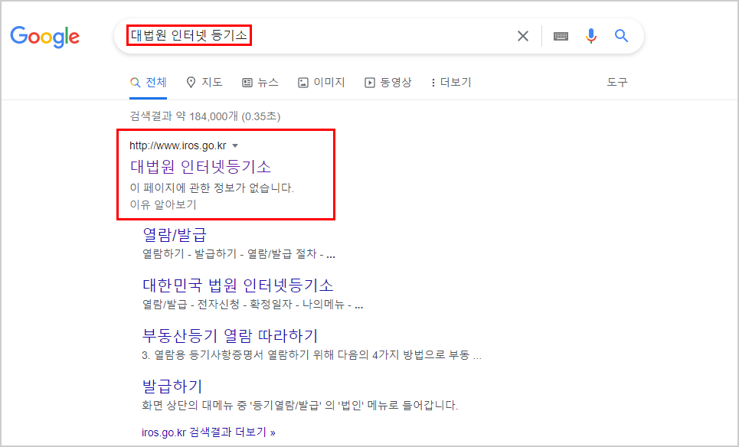Click the 동영상 video icon
This screenshot has width=739, height=447.
coord(368,82)
